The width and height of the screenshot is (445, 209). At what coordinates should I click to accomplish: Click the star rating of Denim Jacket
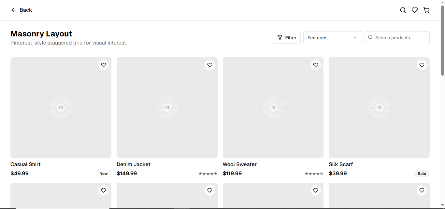[208, 174]
